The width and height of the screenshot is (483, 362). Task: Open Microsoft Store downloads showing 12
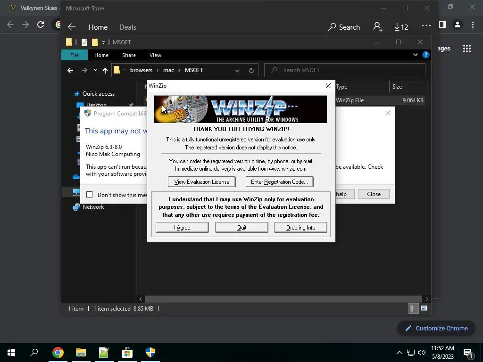point(401,27)
